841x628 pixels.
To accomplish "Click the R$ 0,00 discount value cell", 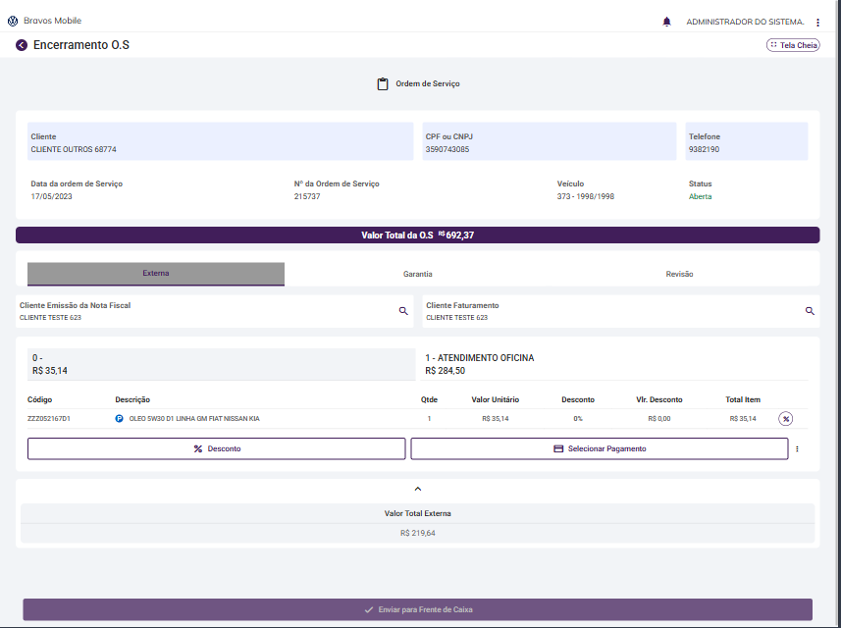I will [659, 419].
